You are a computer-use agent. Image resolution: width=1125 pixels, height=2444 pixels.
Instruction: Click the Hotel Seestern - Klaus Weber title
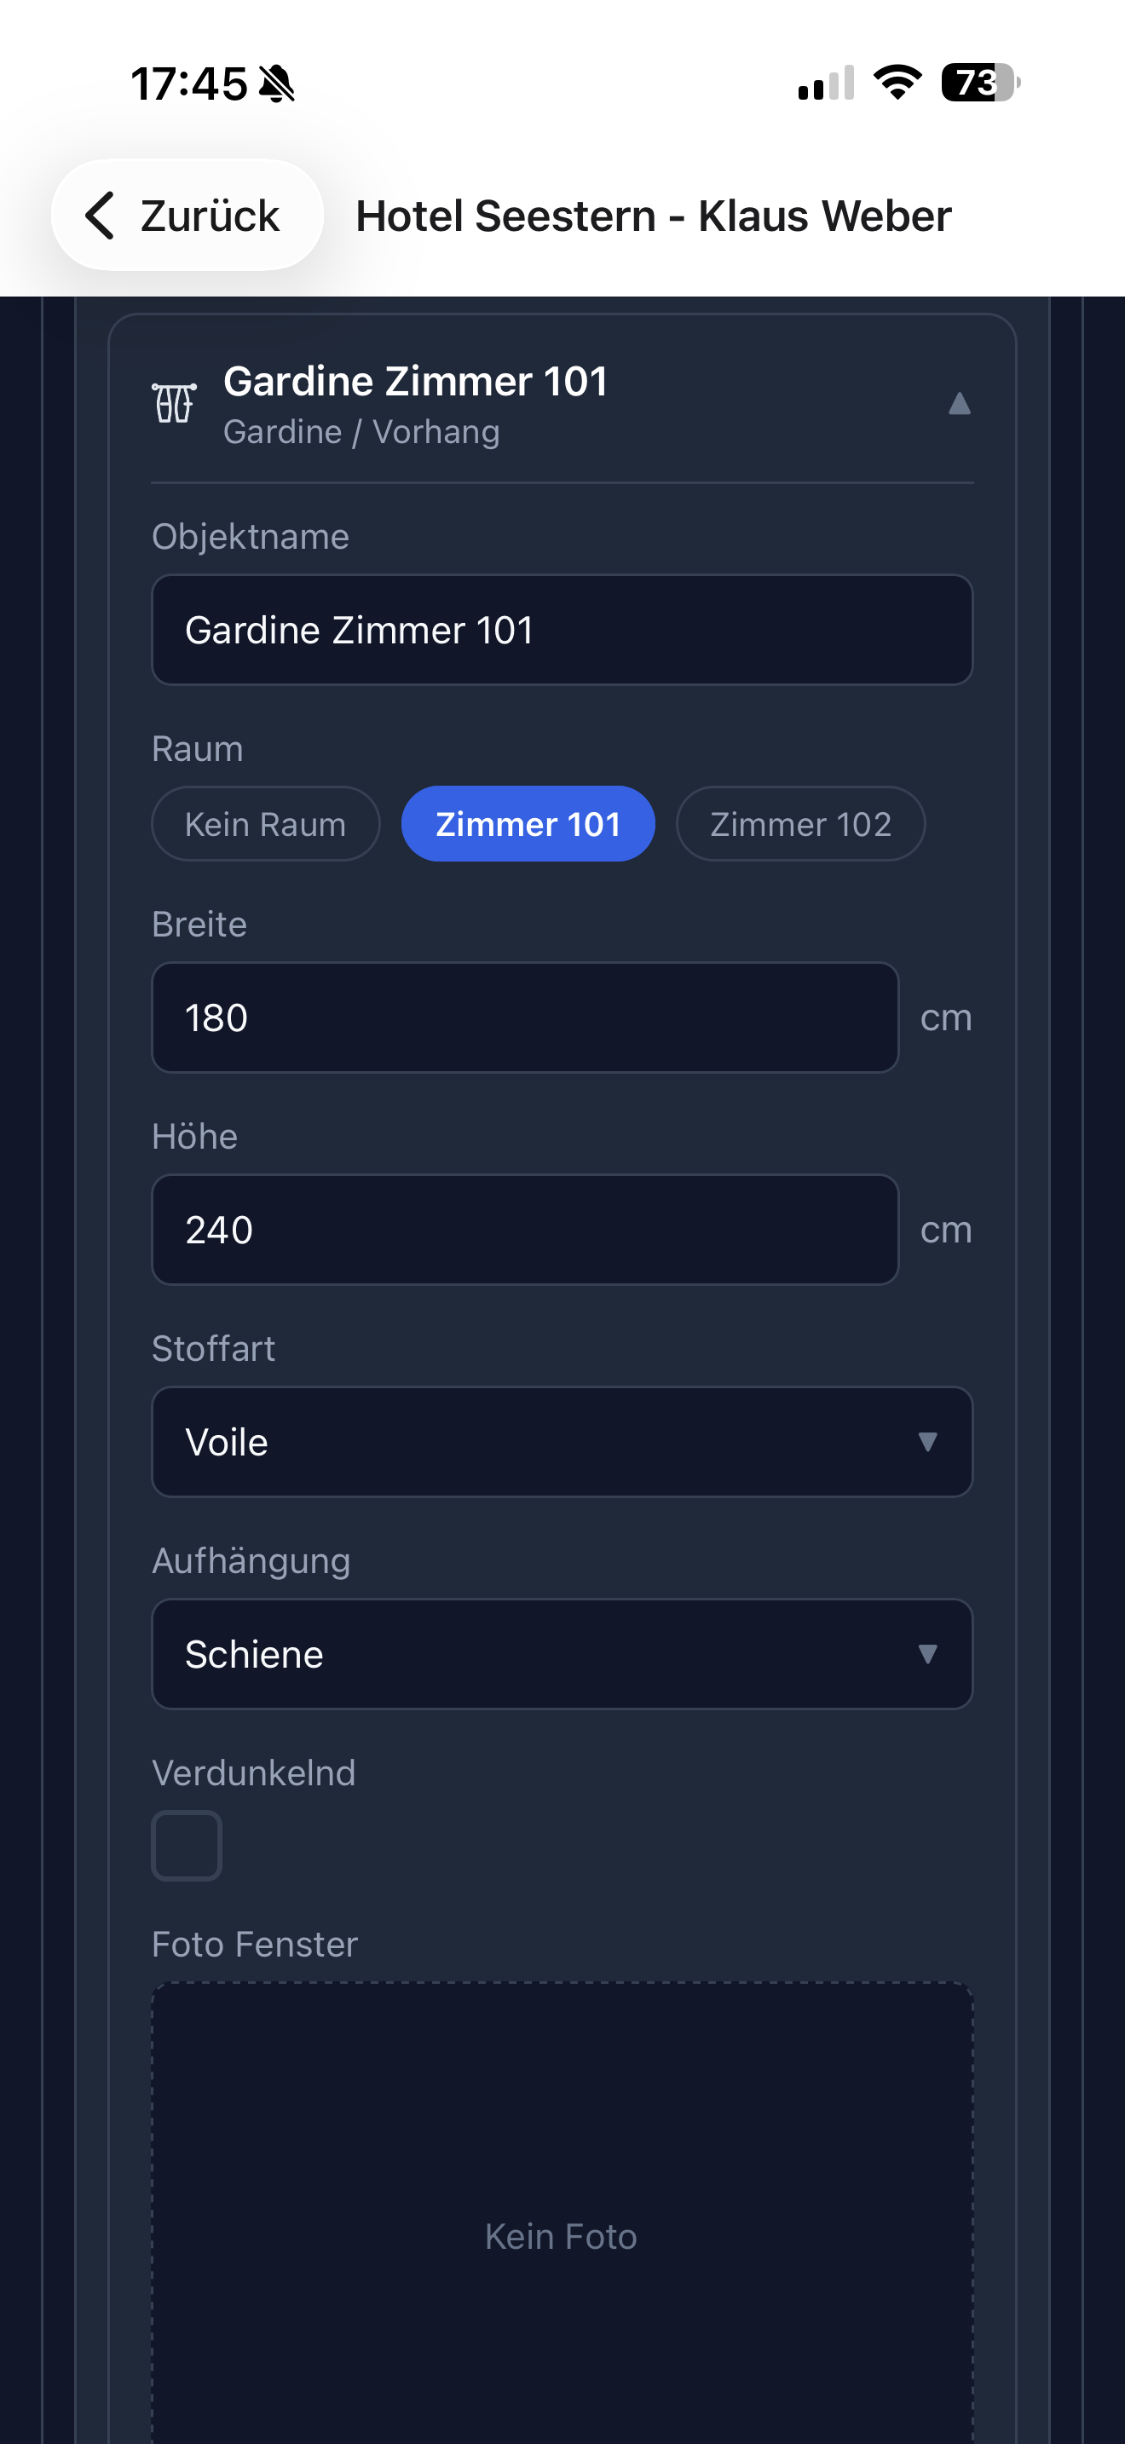(652, 216)
